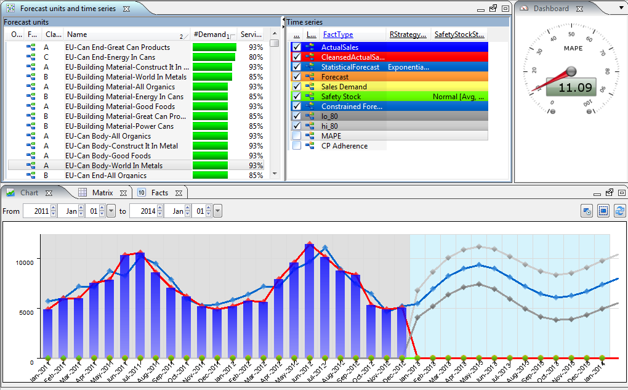Click the first chart toolbar icon with clock
The width and height of the screenshot is (628, 390).
[587, 211]
